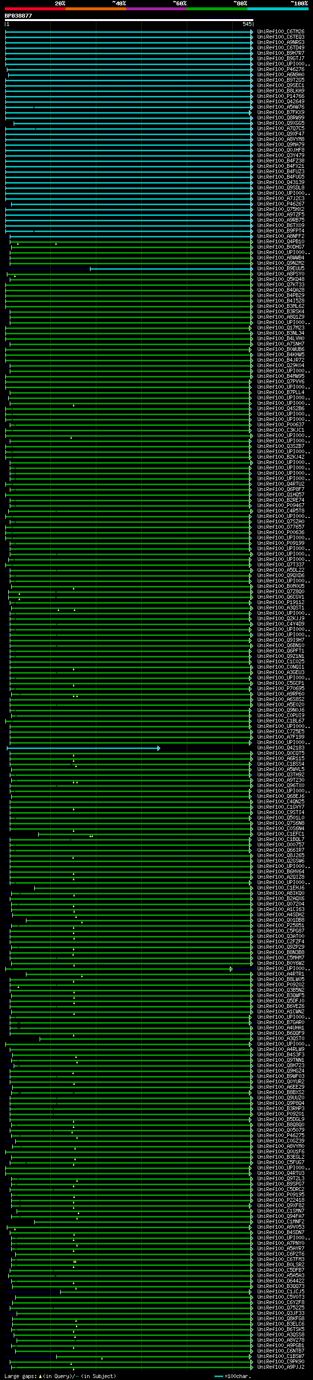Select hit label UniRef100_Q7KT33

click(281, 285)
